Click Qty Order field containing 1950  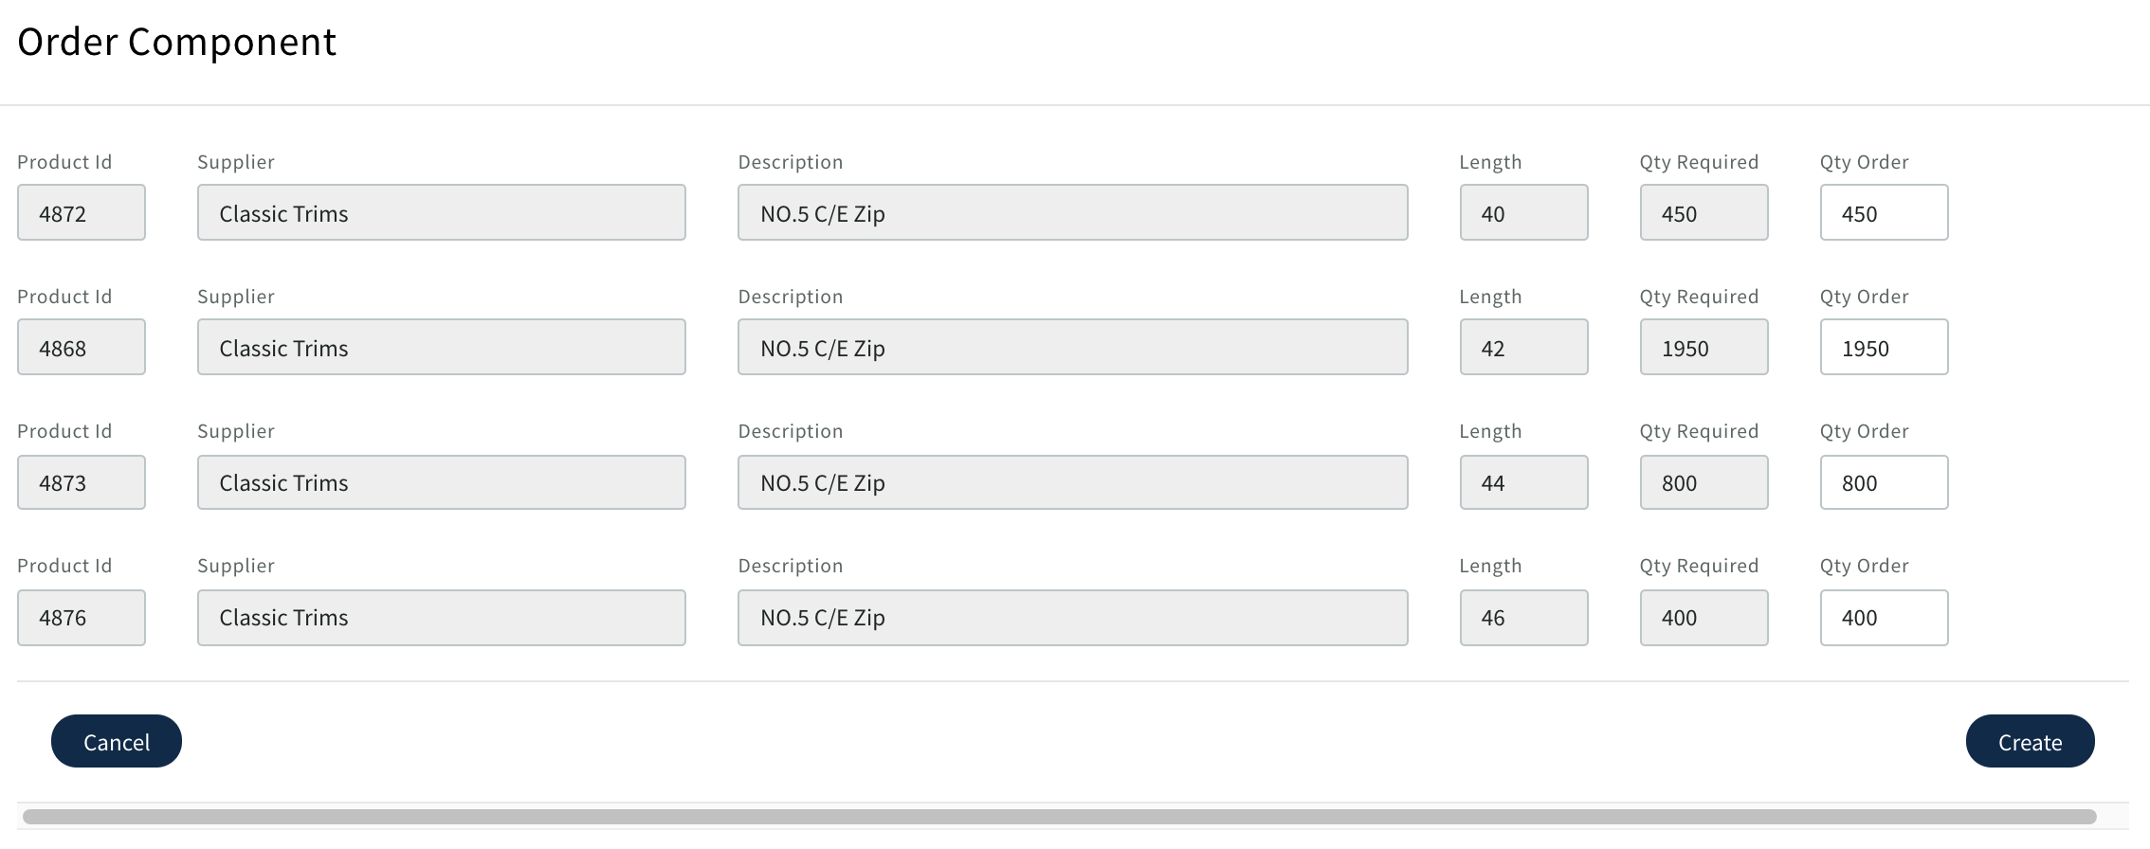pos(1884,347)
